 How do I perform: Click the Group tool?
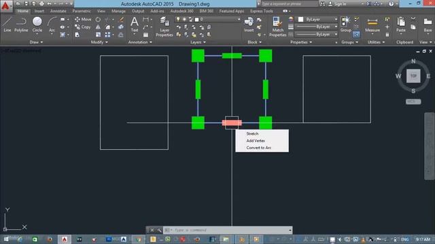pos(346,24)
